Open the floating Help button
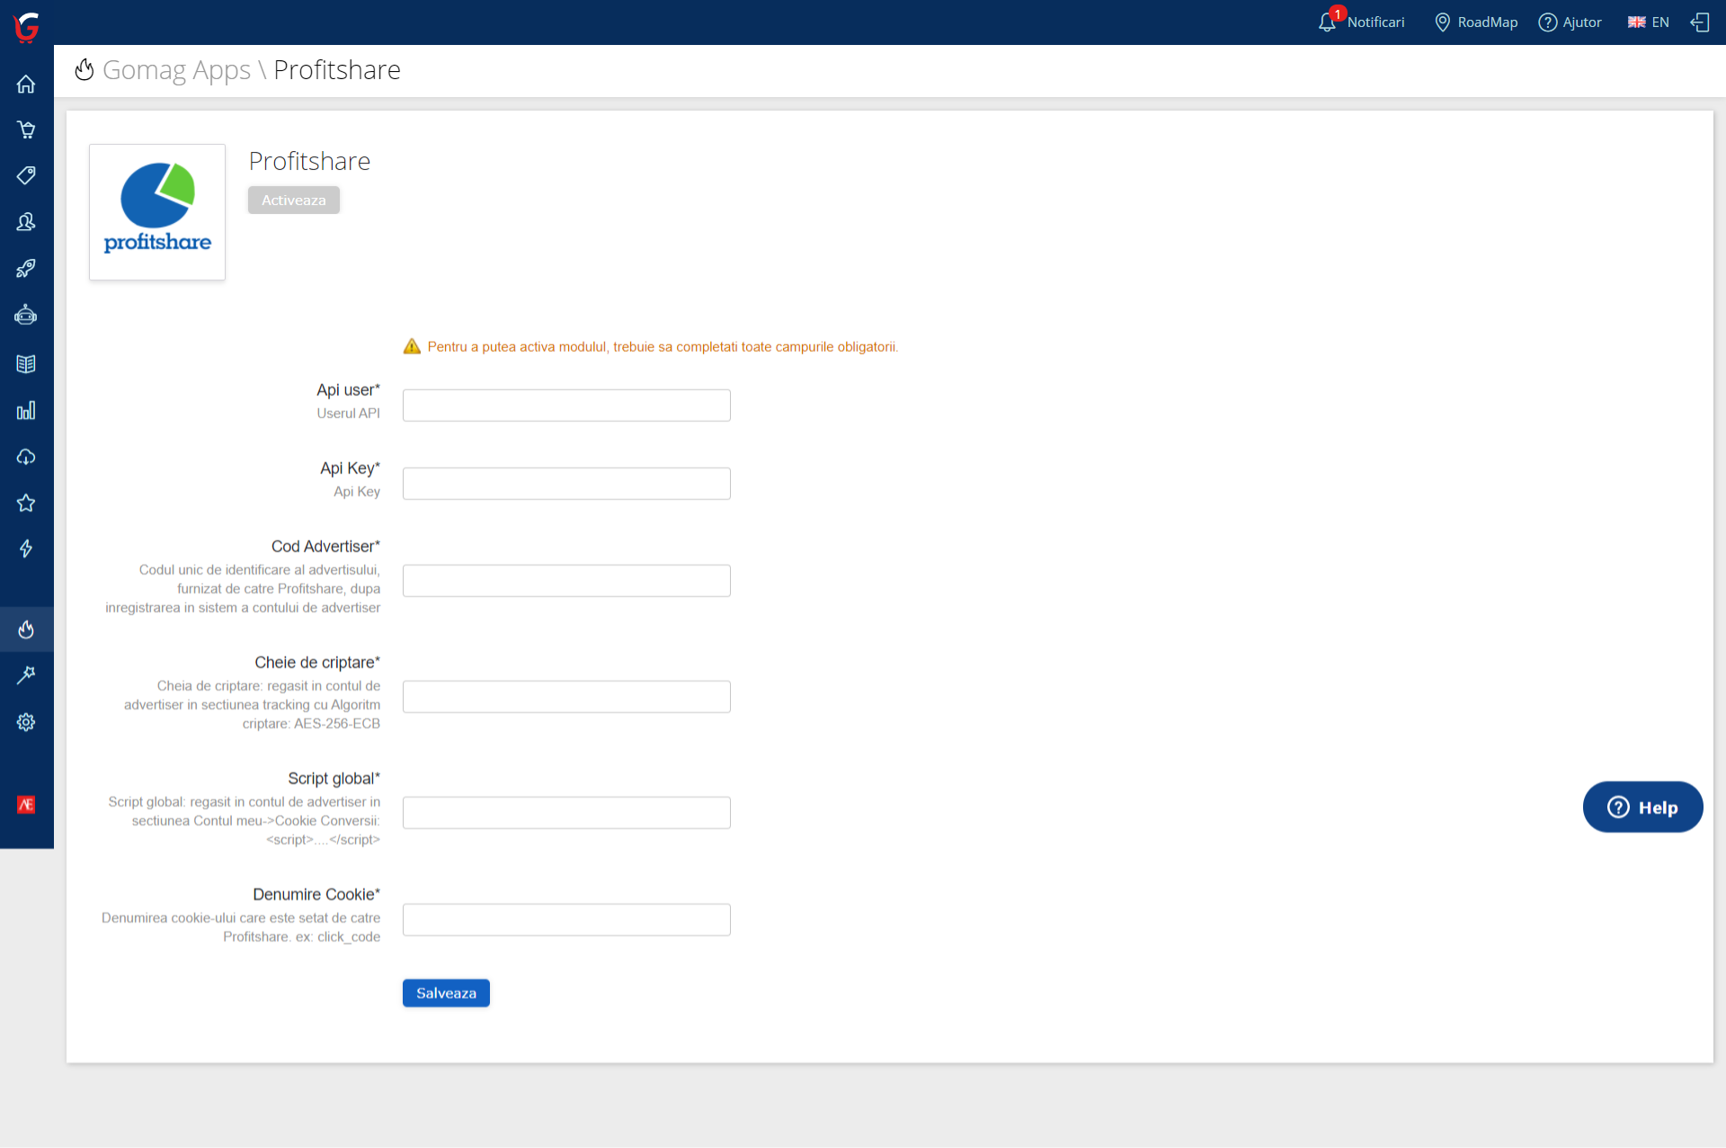 coord(1642,807)
